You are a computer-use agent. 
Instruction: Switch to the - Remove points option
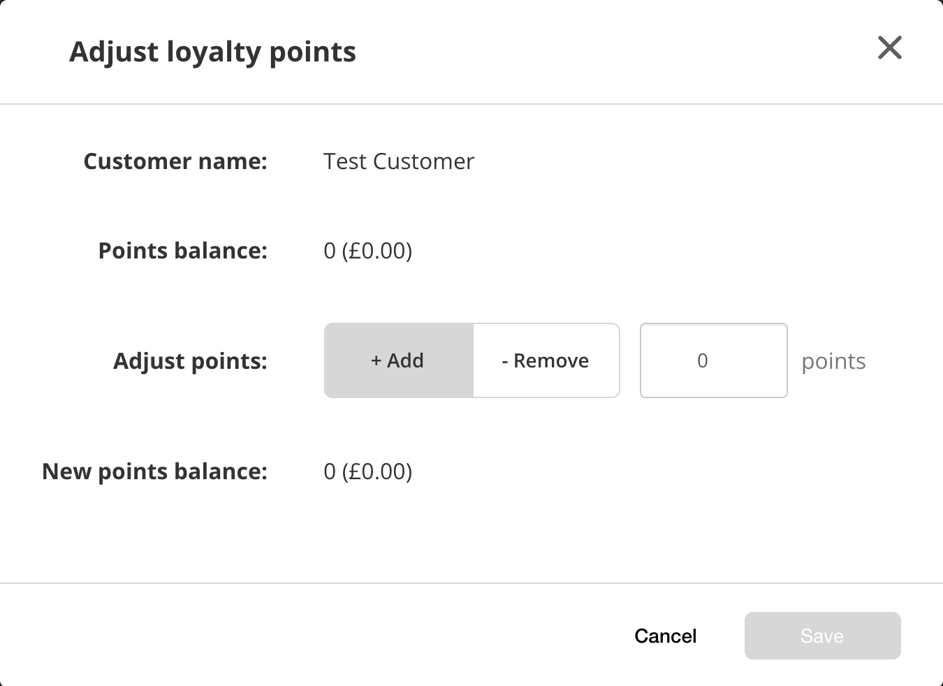[546, 360]
